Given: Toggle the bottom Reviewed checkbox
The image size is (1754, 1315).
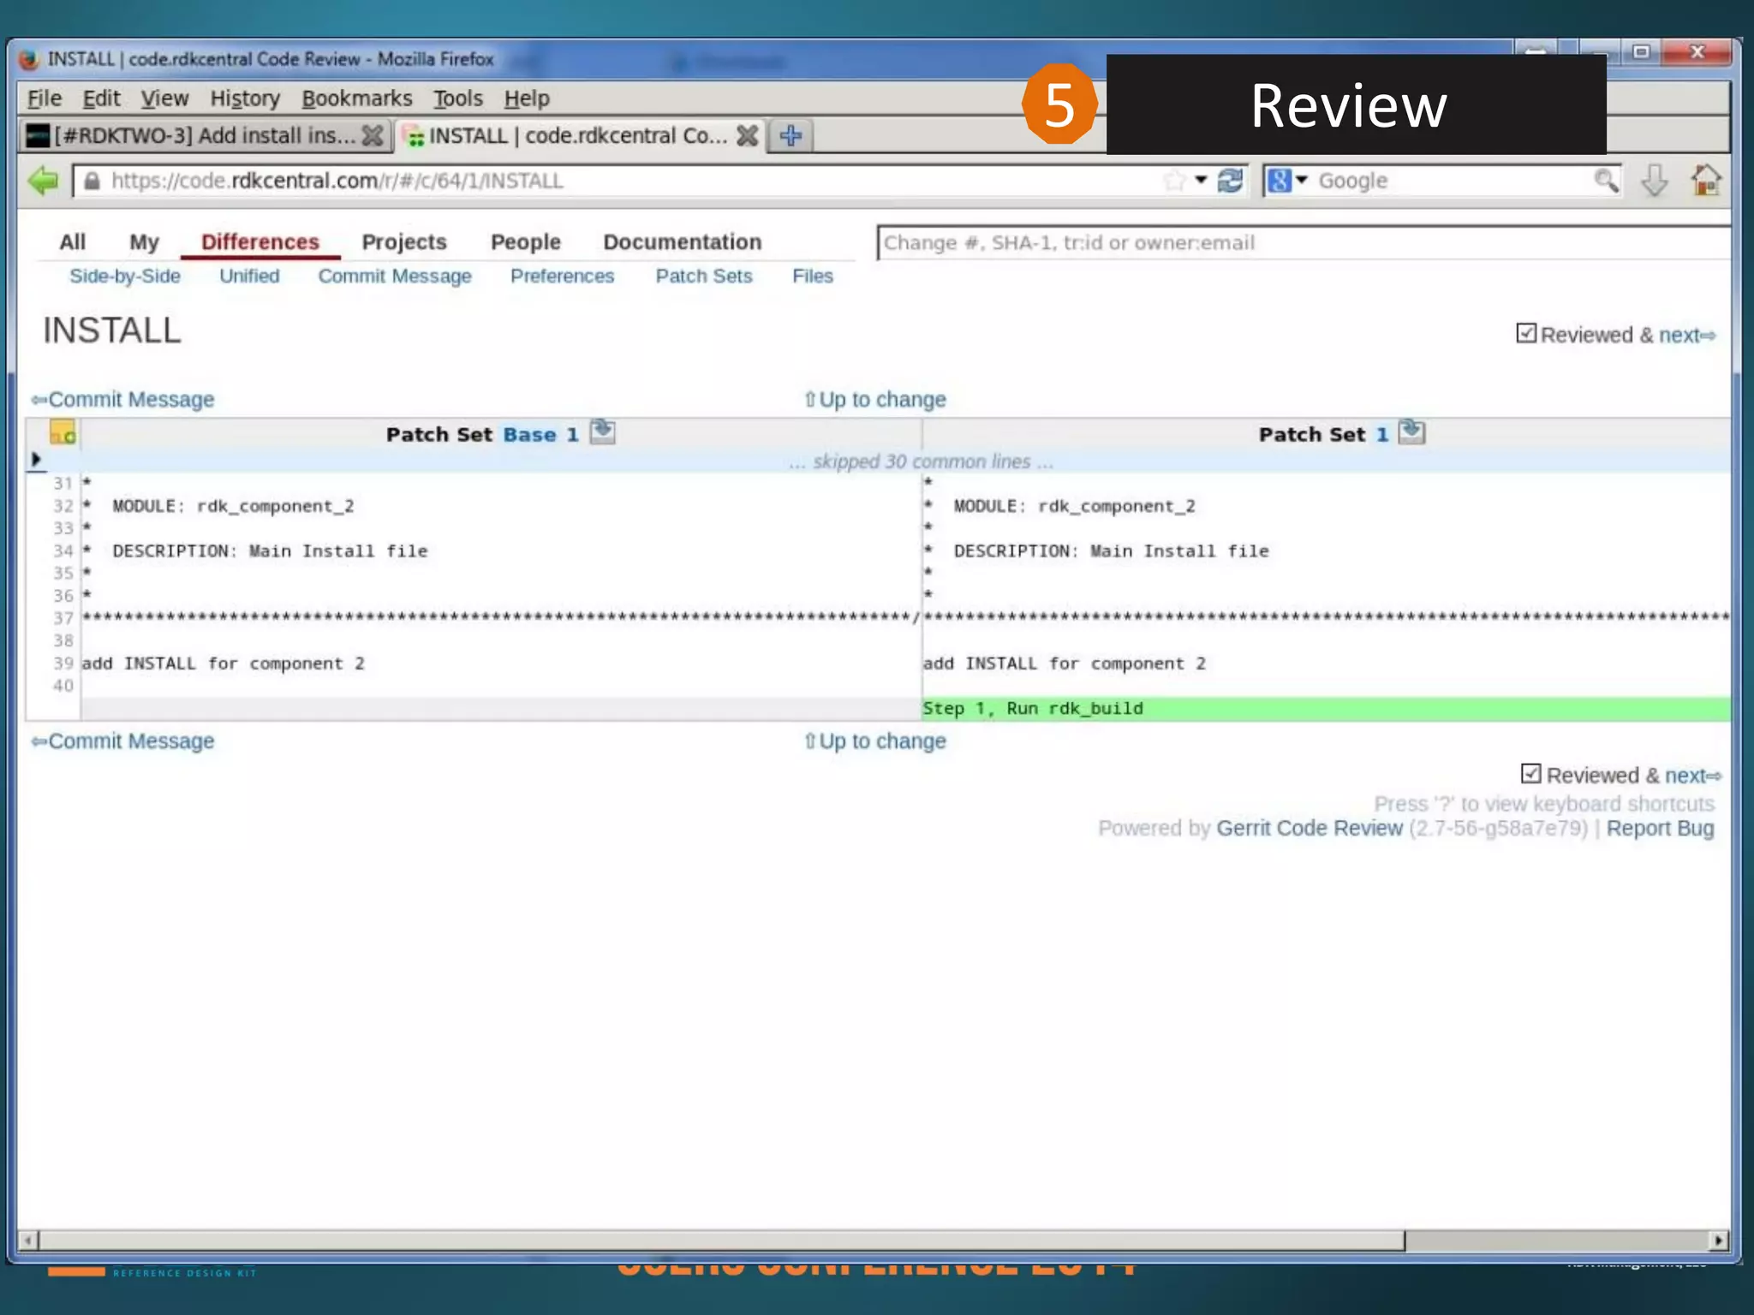Looking at the screenshot, I should tap(1531, 774).
